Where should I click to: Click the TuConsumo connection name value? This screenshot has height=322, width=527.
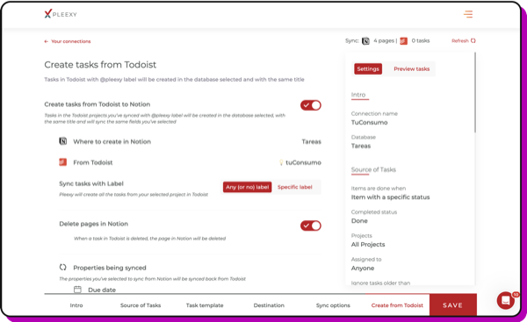[369, 123]
